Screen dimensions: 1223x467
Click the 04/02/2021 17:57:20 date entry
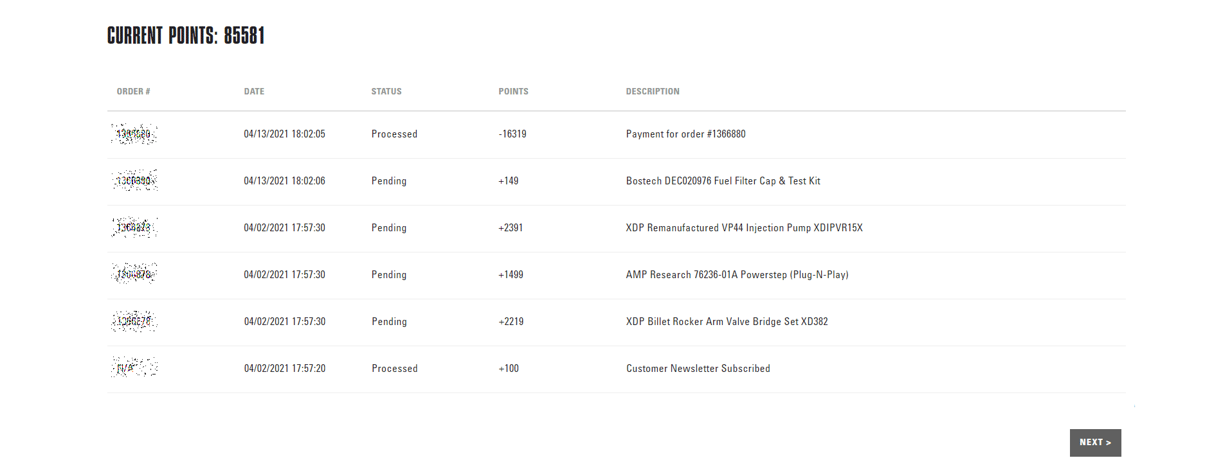[285, 369]
